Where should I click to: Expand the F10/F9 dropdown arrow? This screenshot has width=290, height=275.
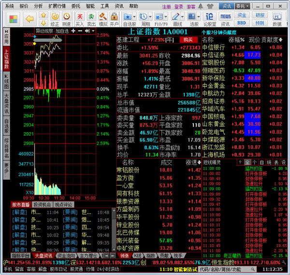166,16
